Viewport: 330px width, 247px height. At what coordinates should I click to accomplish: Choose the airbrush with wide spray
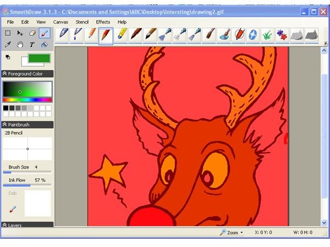click(x=165, y=35)
